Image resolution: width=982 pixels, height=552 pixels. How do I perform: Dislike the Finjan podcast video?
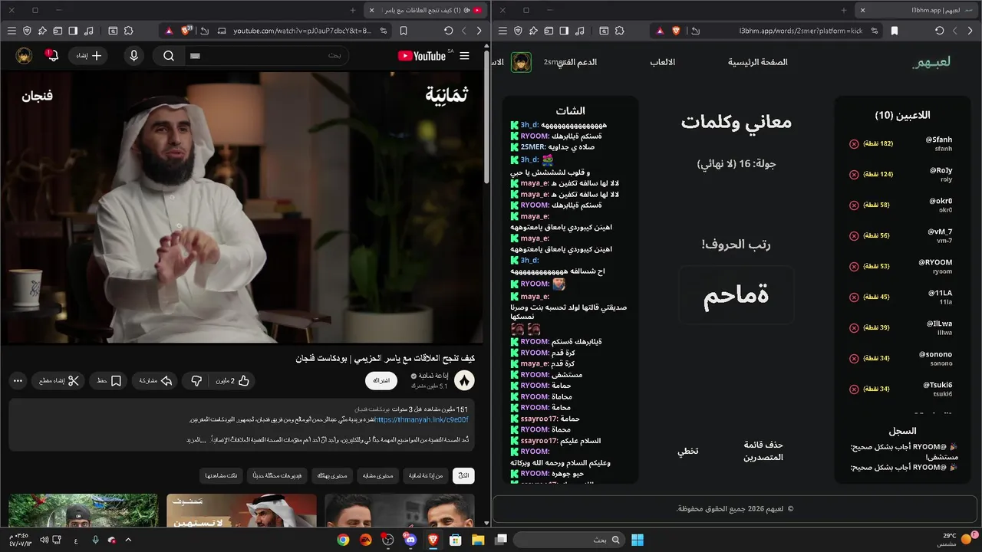[196, 381]
